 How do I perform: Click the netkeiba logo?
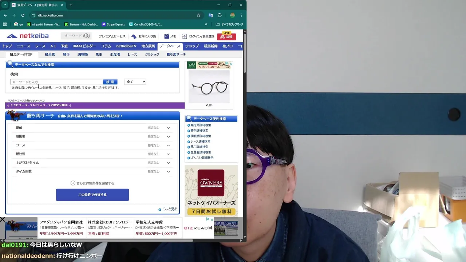28,36
